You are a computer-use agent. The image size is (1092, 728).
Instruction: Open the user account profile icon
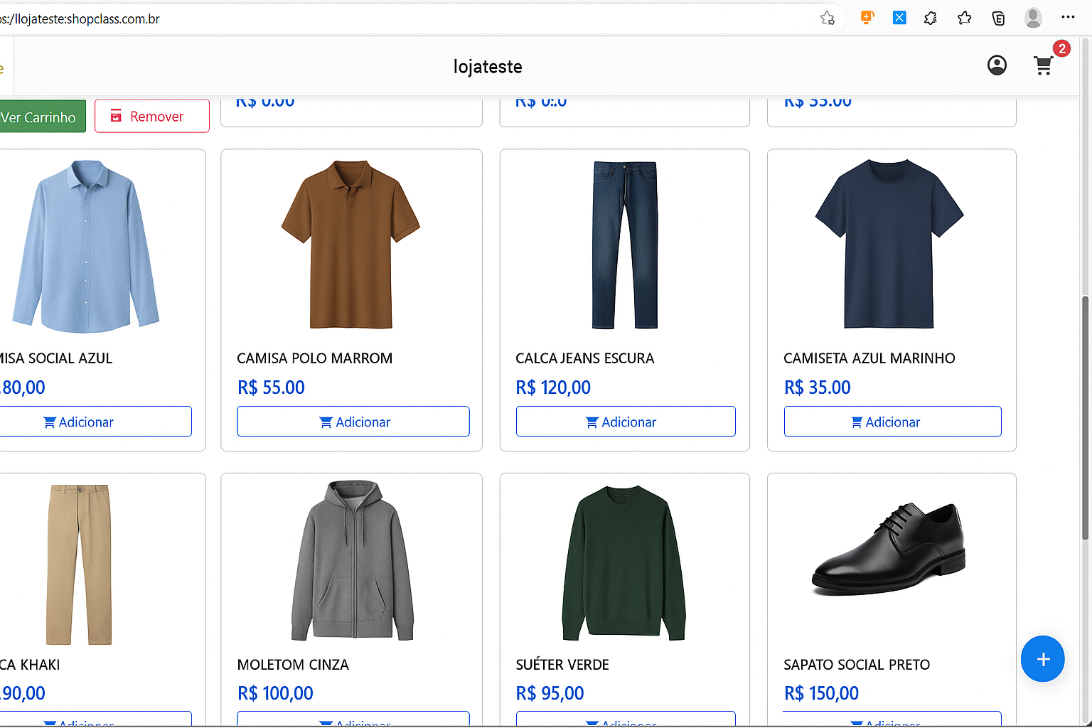click(997, 66)
